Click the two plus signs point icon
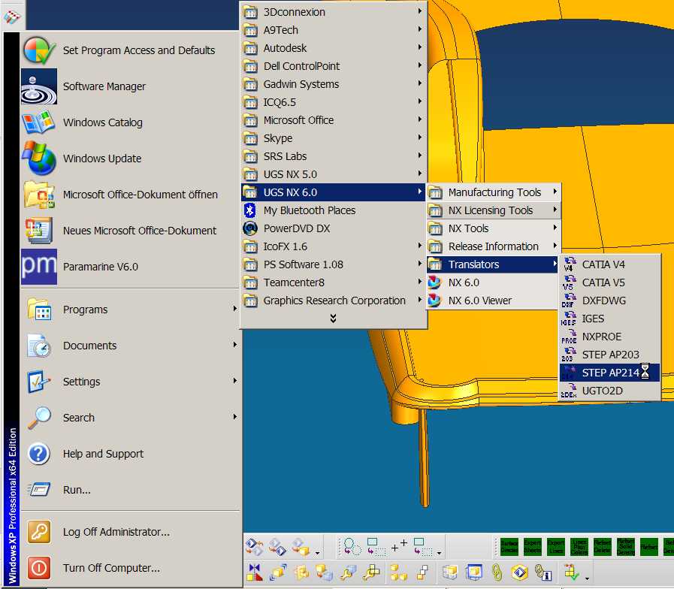 click(399, 546)
